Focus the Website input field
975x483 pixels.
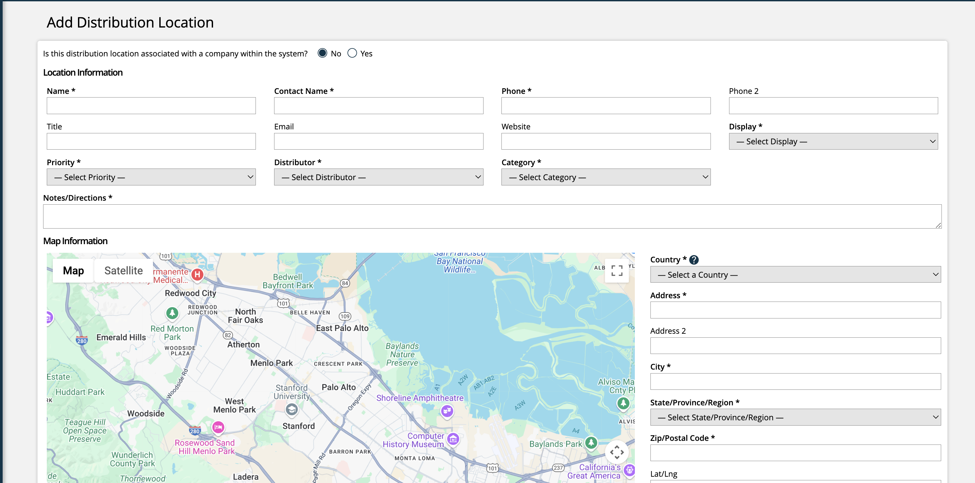coord(606,141)
